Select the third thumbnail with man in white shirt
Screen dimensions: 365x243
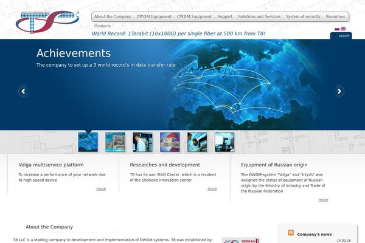point(142,142)
